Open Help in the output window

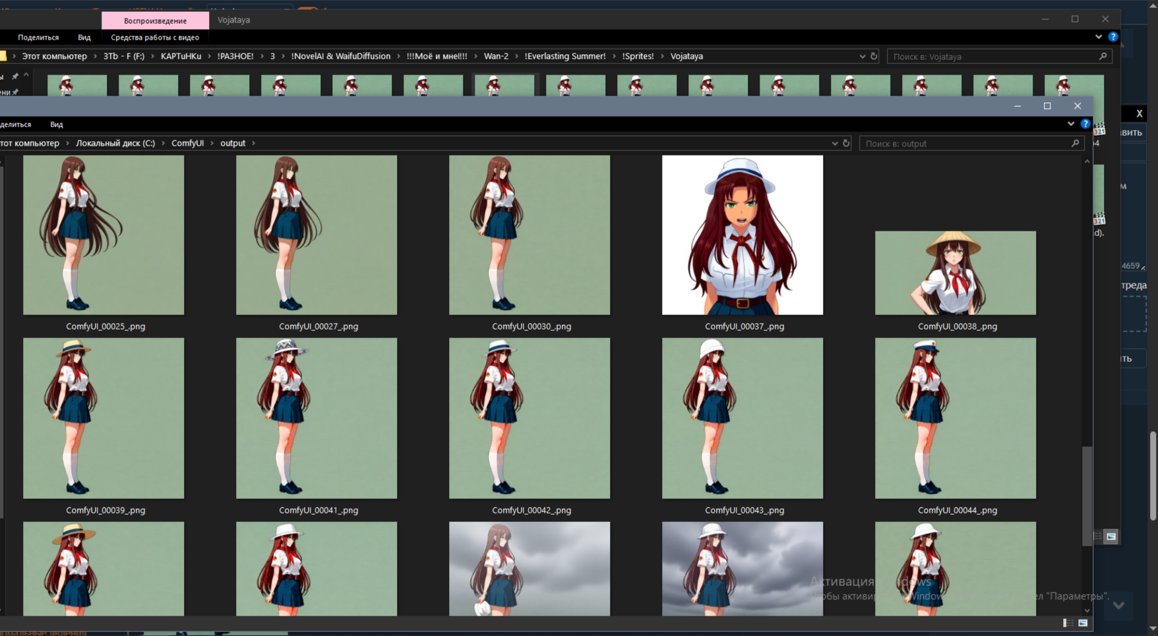click(1085, 124)
